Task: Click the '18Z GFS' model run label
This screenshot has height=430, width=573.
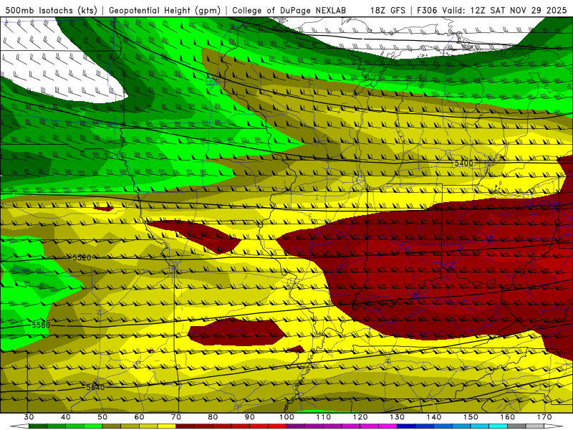Action: click(x=387, y=10)
